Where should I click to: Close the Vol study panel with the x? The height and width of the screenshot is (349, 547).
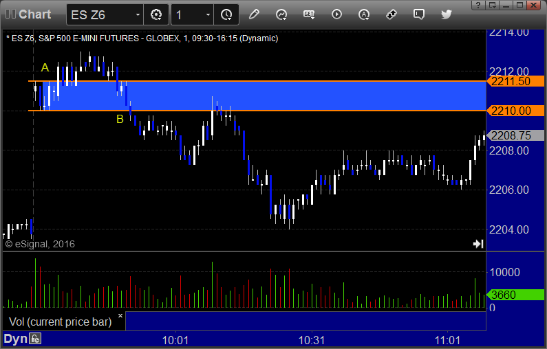pos(120,316)
